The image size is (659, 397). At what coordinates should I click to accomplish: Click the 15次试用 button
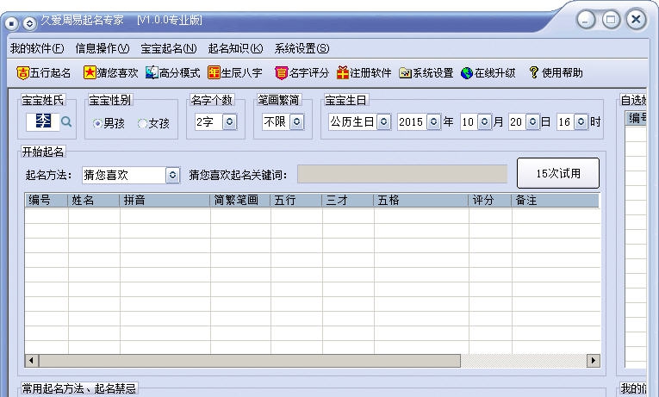click(558, 173)
